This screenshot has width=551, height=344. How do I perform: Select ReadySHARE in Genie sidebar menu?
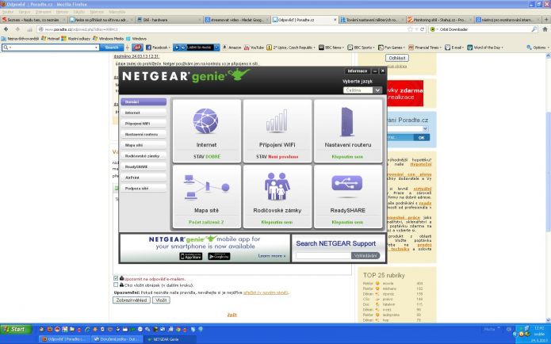point(143,166)
